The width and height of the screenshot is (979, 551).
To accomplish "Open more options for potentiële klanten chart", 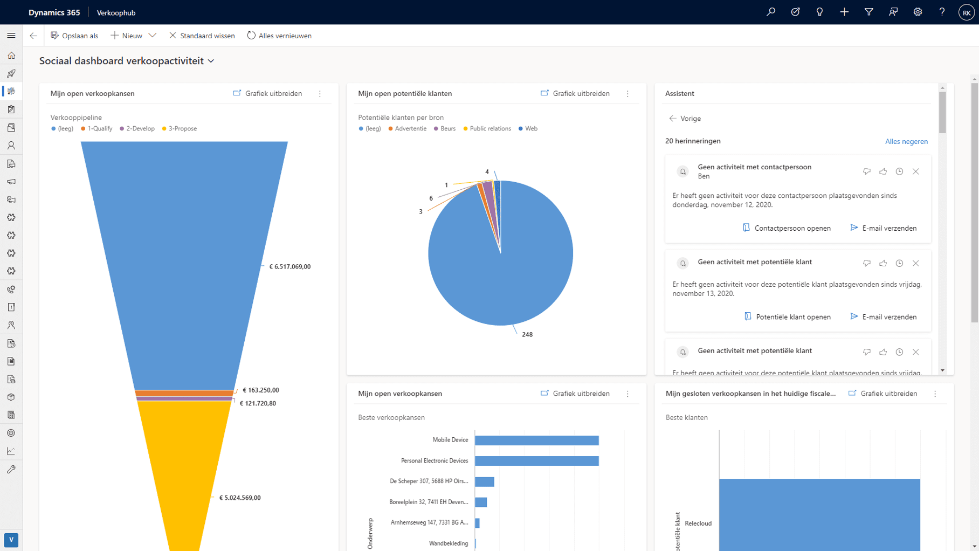I will click(x=628, y=94).
